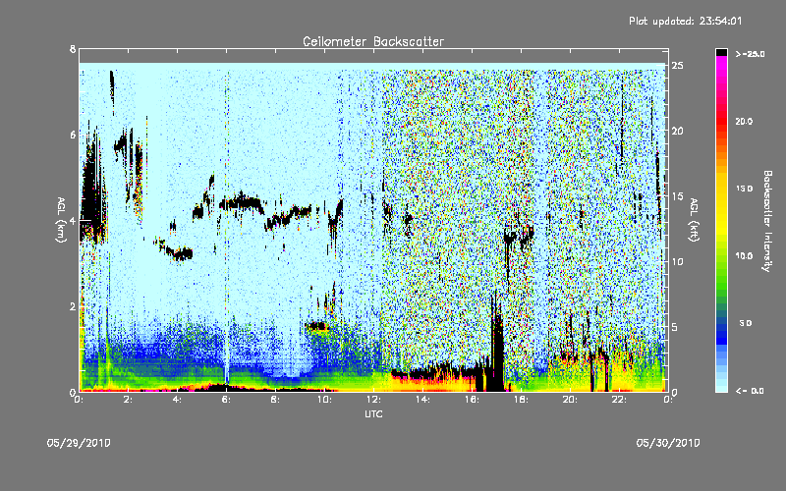Screen dimensions: 786x491
Task: Click the '22:' UTC hour tick label
Action: click(619, 400)
